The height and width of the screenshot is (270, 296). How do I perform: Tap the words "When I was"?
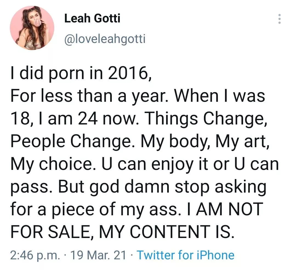coord(220,96)
